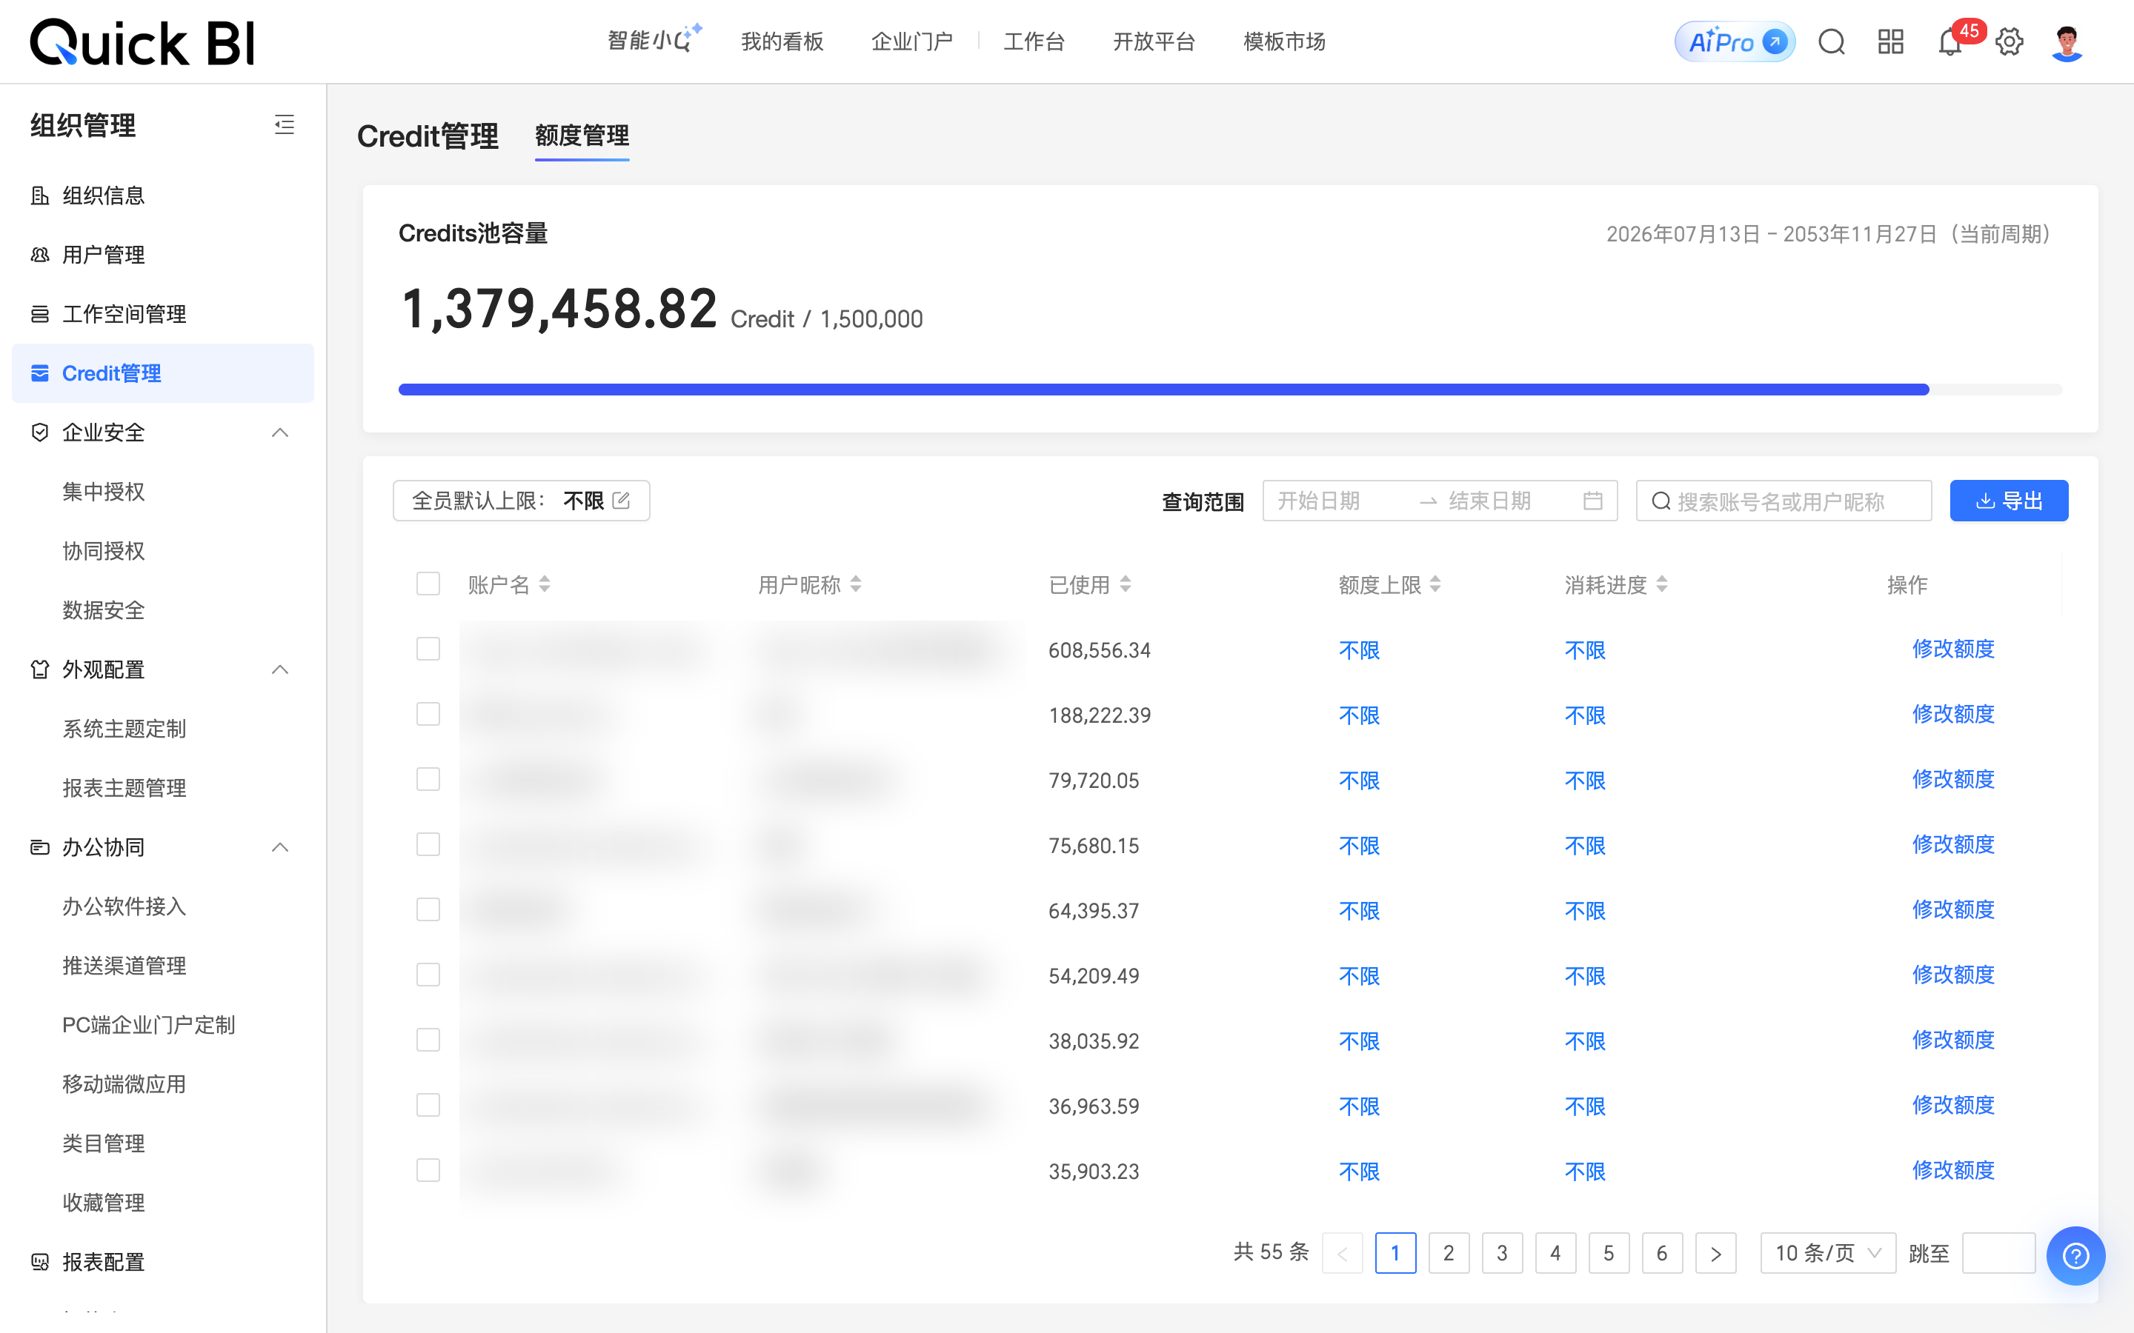This screenshot has height=1333, width=2134.
Task: Switch to the 额度管理 tab
Action: click(582, 136)
